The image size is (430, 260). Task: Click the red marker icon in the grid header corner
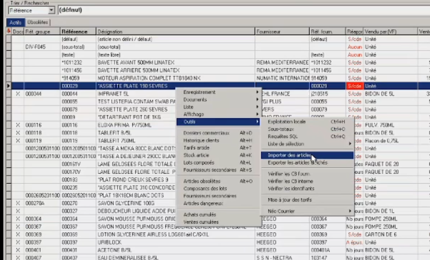point(9,31)
